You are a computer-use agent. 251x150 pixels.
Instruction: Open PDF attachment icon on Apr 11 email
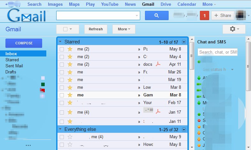click(157, 64)
